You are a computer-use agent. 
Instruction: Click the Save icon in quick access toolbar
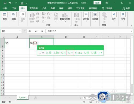pyautogui.click(x=5, y=3)
